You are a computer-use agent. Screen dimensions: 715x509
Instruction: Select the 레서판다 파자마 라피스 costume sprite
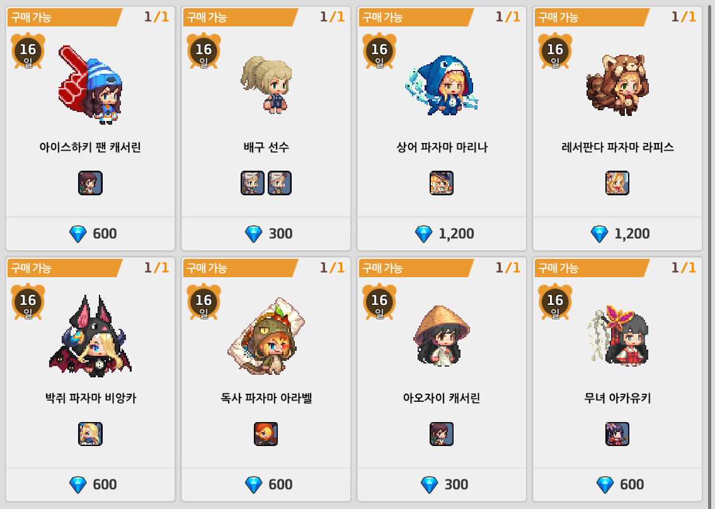(617, 85)
